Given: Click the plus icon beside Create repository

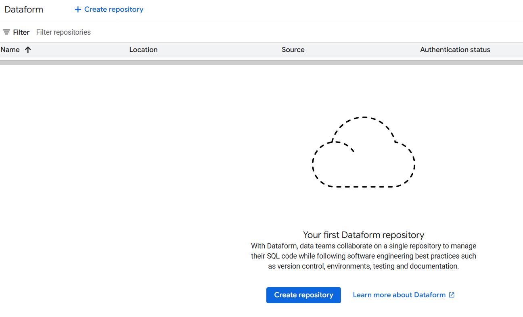Looking at the screenshot, I should (78, 9).
